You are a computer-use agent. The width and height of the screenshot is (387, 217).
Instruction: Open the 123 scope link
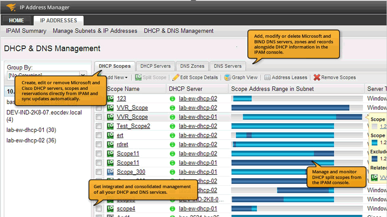click(x=121, y=98)
